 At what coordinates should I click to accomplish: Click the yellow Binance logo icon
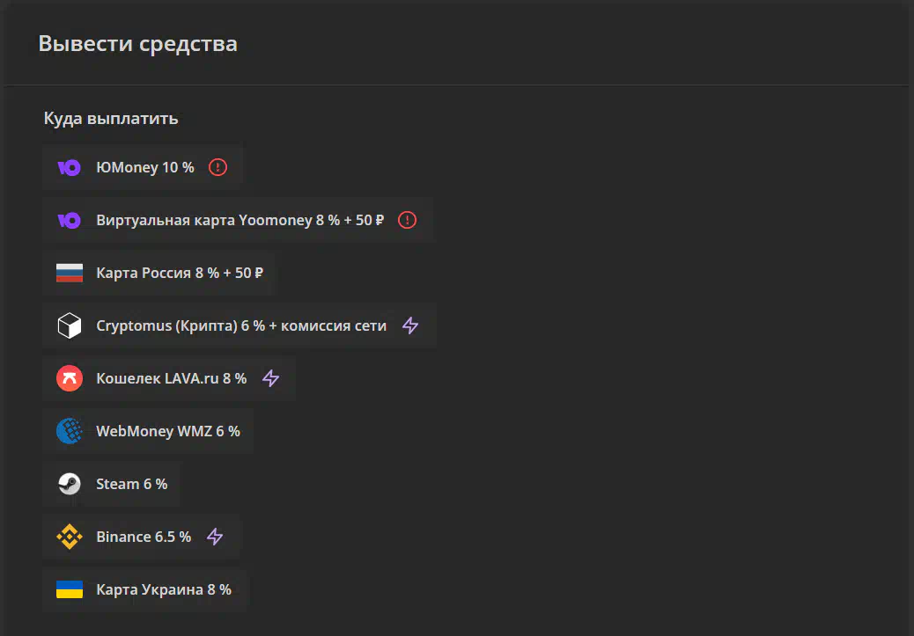pos(70,537)
